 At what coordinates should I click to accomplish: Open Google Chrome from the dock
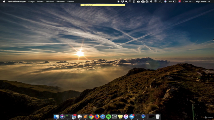pyautogui.click(x=91, y=117)
